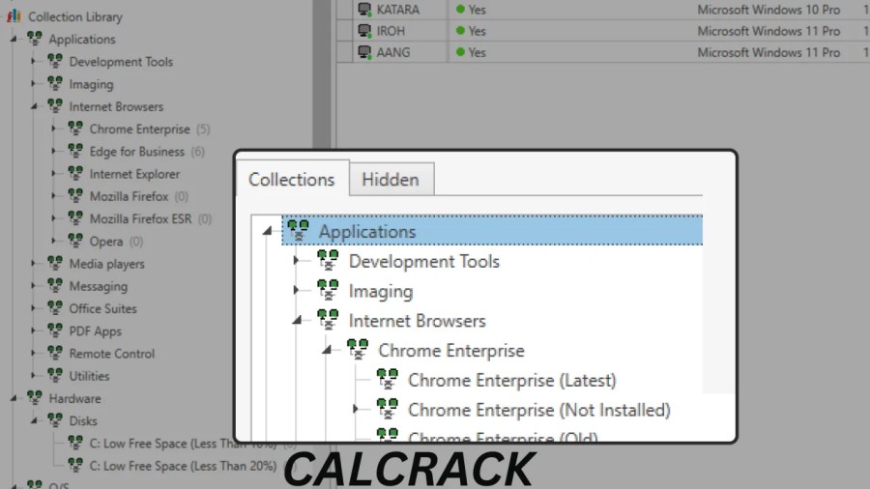Expand Mozilla Firefox (0) node in sidebar
The width and height of the screenshot is (870, 489).
(54, 196)
